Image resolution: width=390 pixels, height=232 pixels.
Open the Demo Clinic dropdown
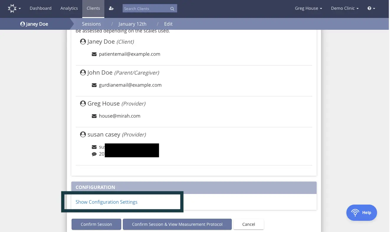(345, 8)
